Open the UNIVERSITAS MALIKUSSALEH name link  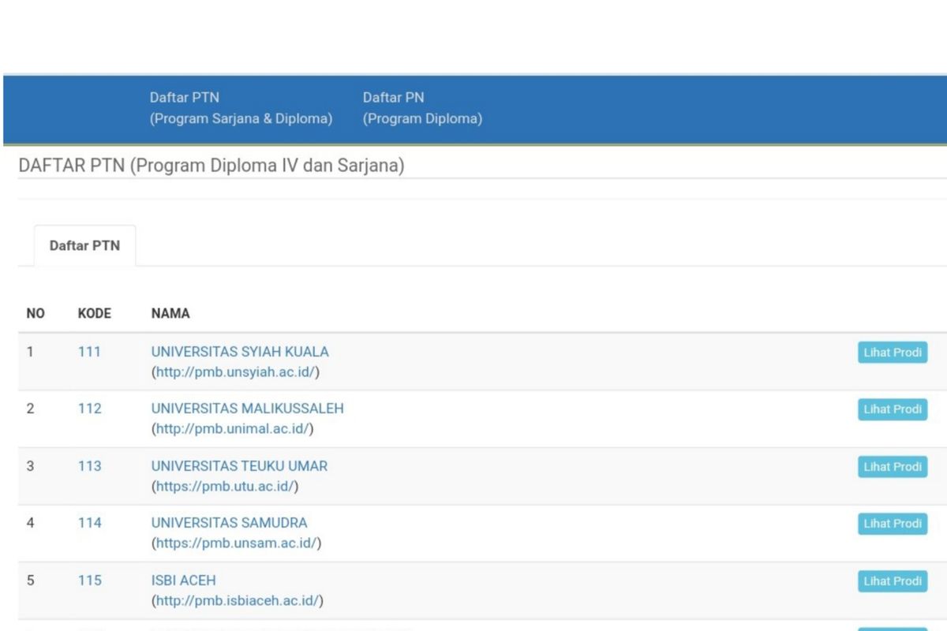(x=247, y=409)
